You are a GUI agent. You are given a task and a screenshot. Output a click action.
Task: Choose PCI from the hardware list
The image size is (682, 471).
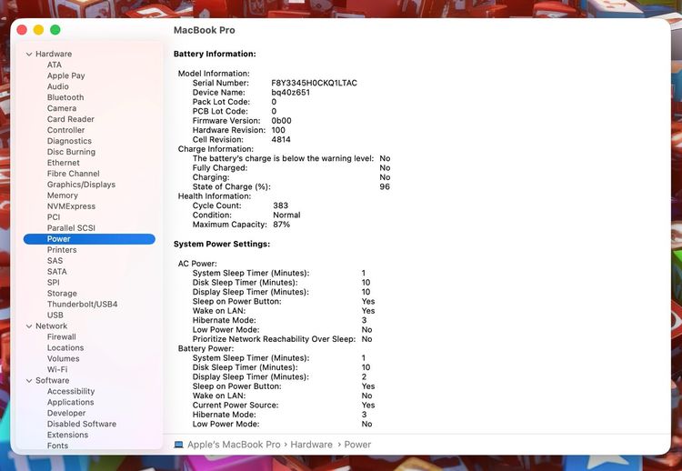pyautogui.click(x=54, y=217)
